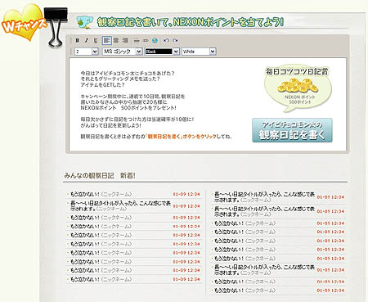Click the header title 観察日記を書いて、NEXONポイントを当てよう!
The height and width of the screenshot is (302, 368).
click(191, 22)
